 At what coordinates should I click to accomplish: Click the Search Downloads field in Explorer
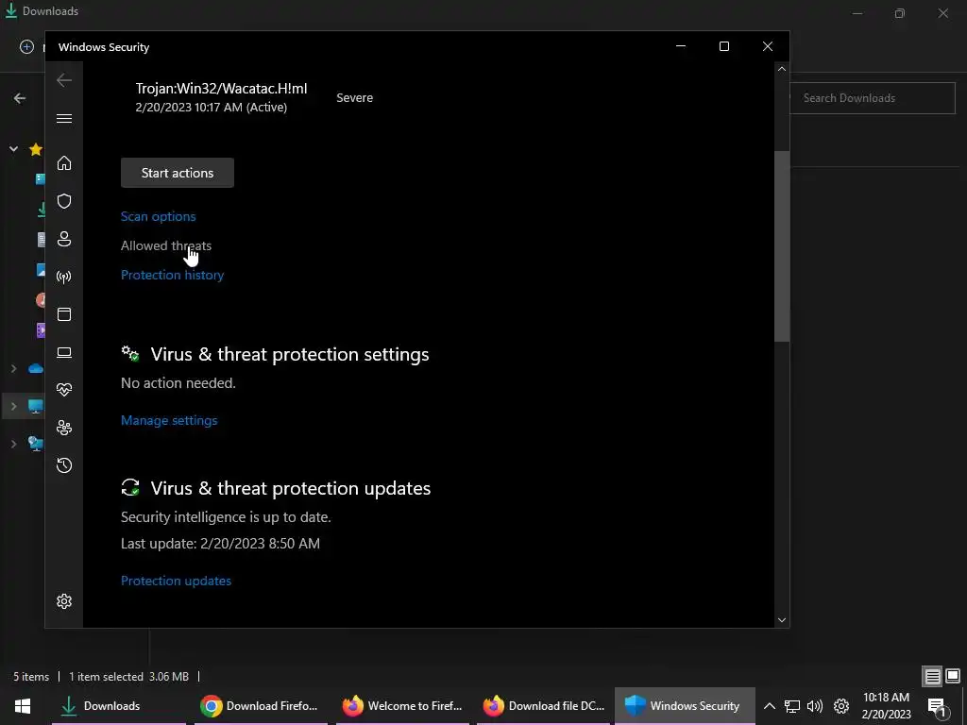tap(872, 98)
